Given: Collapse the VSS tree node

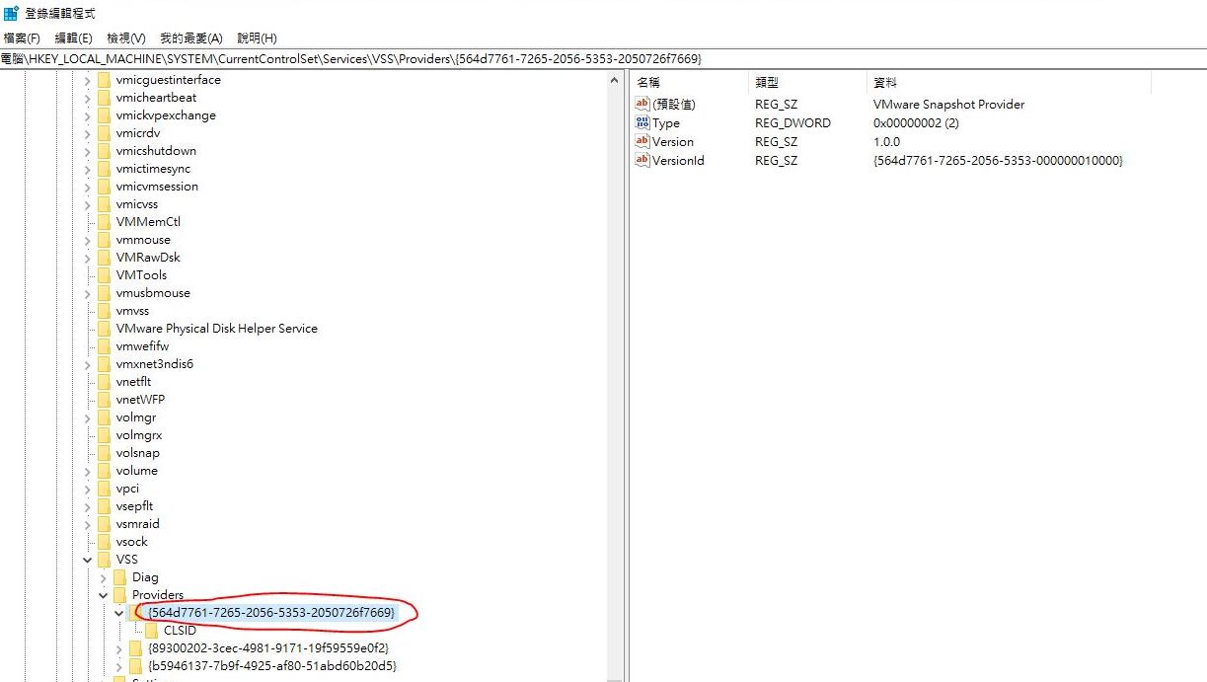Looking at the screenshot, I should 87,559.
